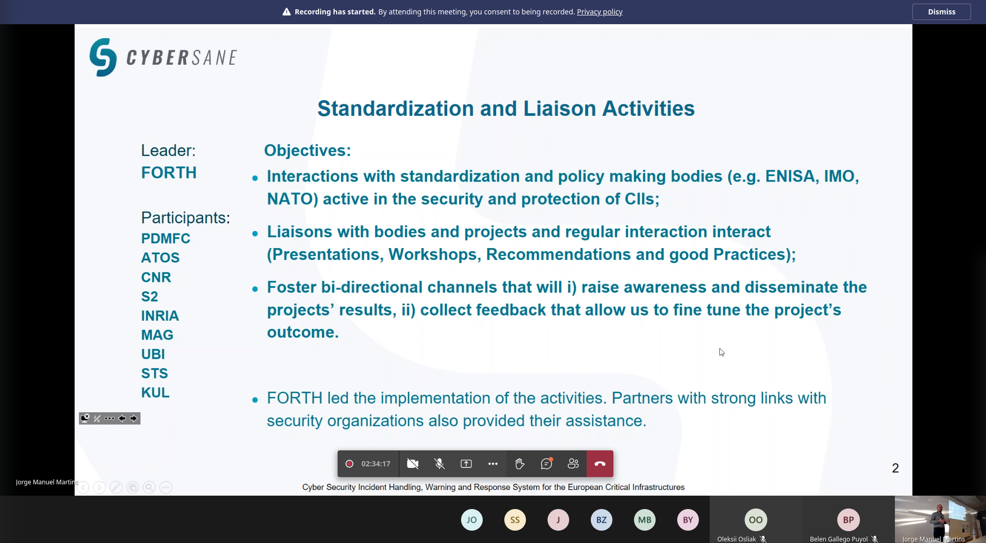Viewport: 986px width, 543px height.
Task: Click the CyberSANE logo on the slide
Action: tap(163, 57)
